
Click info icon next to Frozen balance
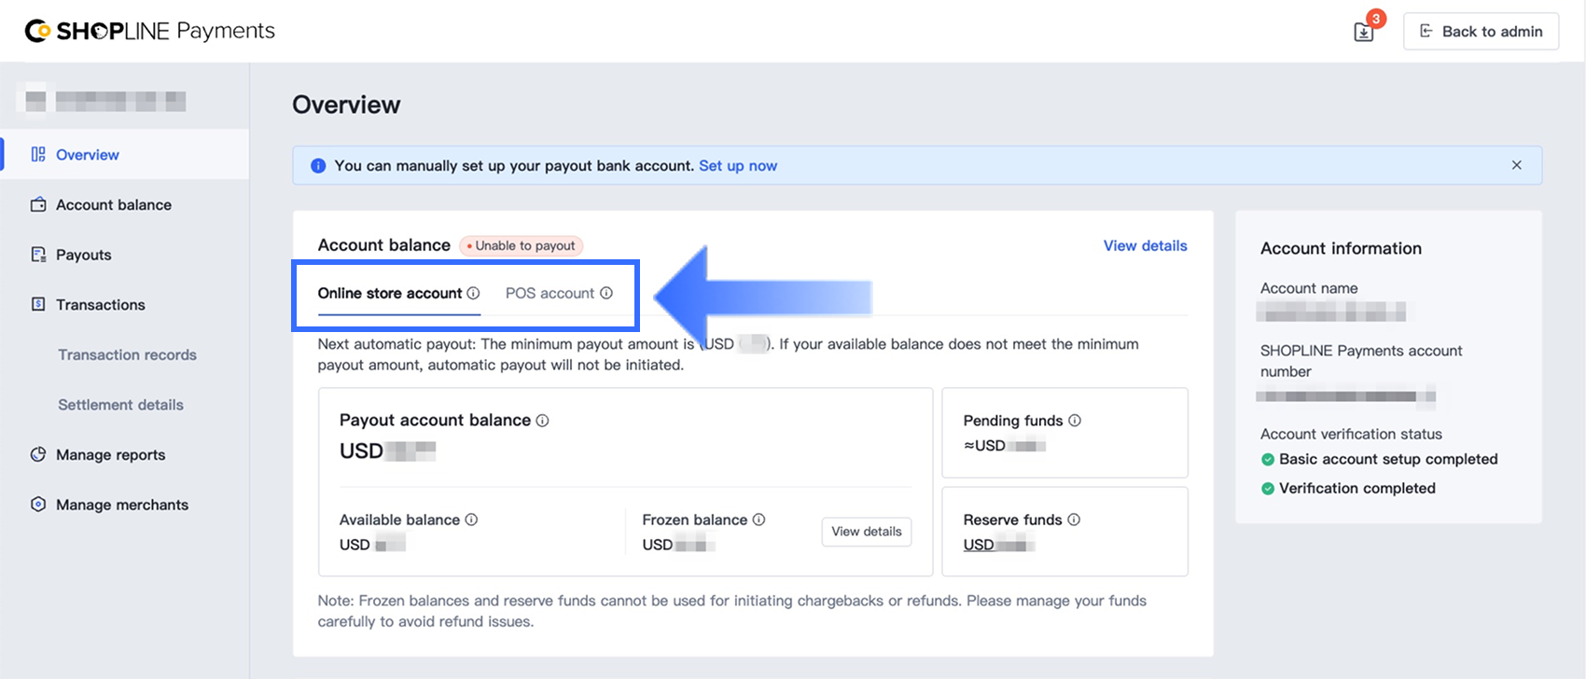pyautogui.click(x=758, y=520)
